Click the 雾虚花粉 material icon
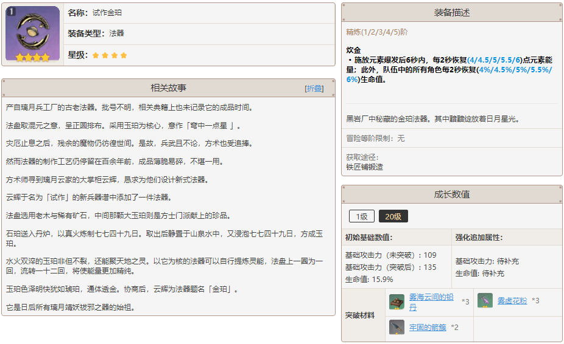The image size is (564, 344). (485, 301)
